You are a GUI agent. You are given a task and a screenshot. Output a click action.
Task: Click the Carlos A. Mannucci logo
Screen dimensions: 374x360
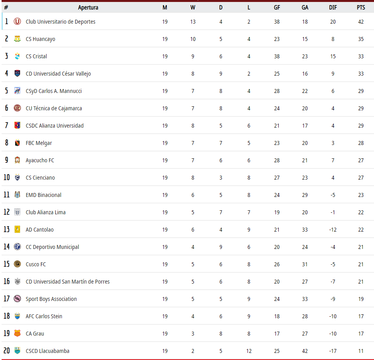(17, 91)
